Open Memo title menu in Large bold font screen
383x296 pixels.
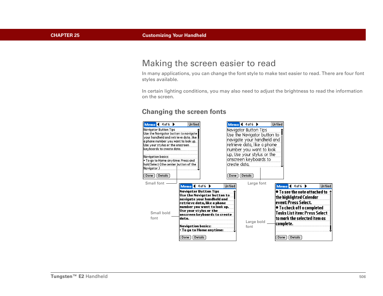coord(282,186)
